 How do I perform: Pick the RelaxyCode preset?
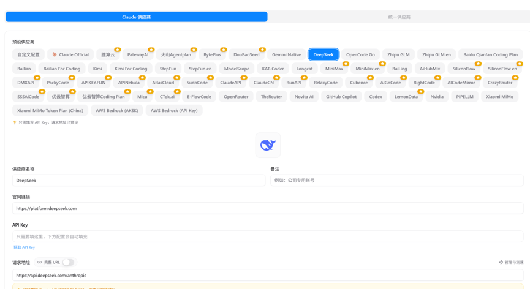pos(325,83)
